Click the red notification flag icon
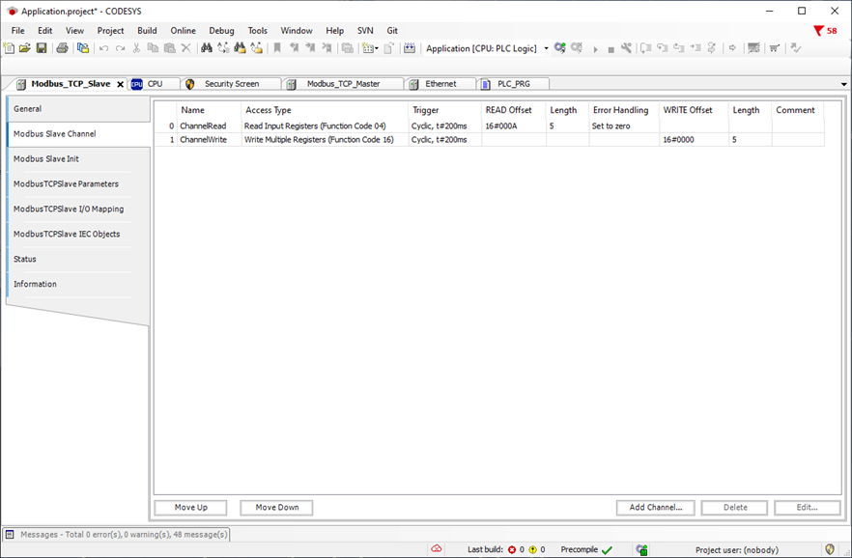 819,31
